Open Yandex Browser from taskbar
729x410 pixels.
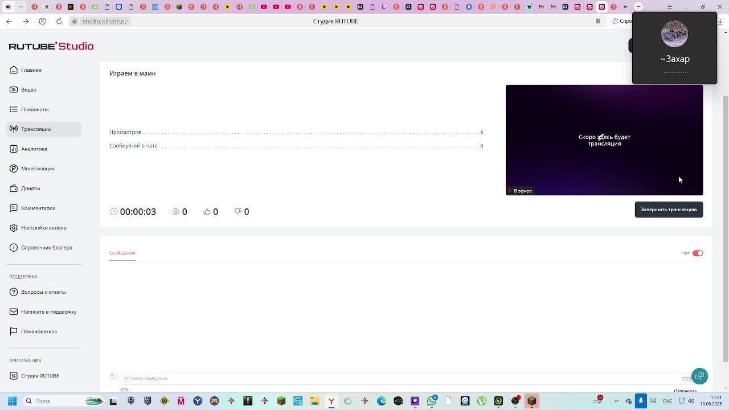tap(331, 401)
